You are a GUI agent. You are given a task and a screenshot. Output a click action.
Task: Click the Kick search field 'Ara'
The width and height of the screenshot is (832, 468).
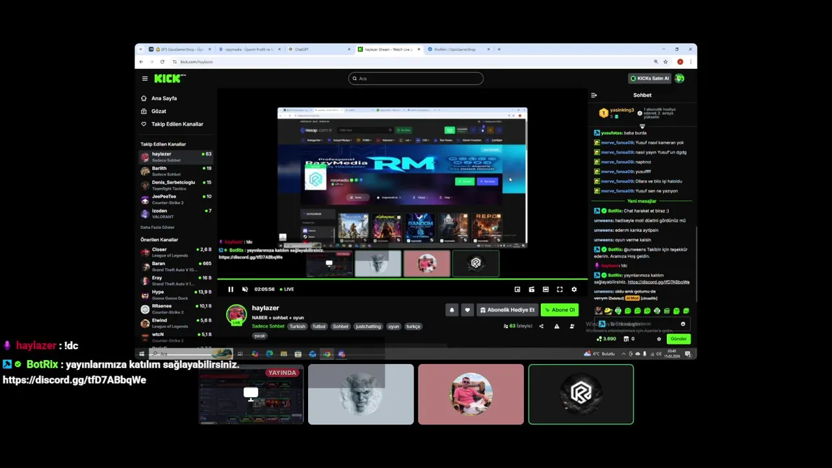(416, 79)
